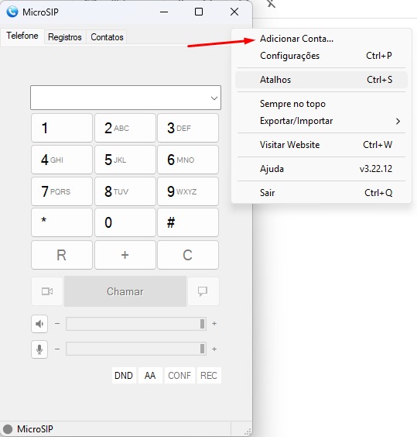
Task: Increase speaker volume with the plus sign
Action: click(x=214, y=324)
